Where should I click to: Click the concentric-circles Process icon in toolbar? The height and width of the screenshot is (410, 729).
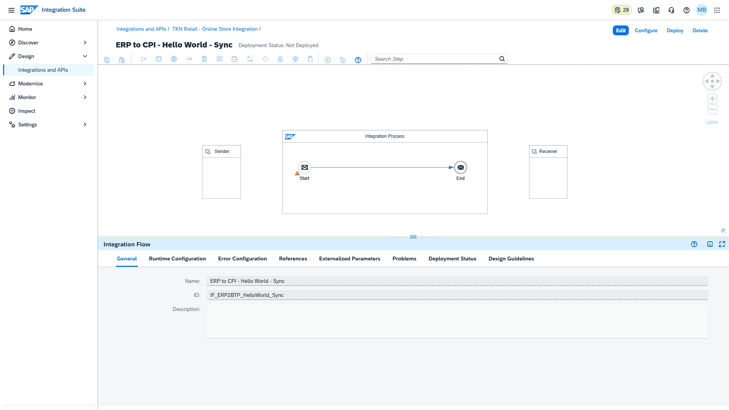click(174, 59)
